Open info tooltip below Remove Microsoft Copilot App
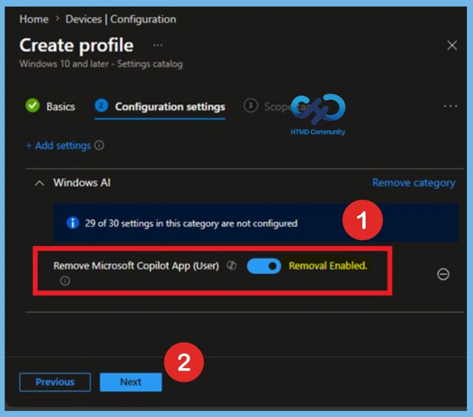This screenshot has height=417, width=473. 65,281
